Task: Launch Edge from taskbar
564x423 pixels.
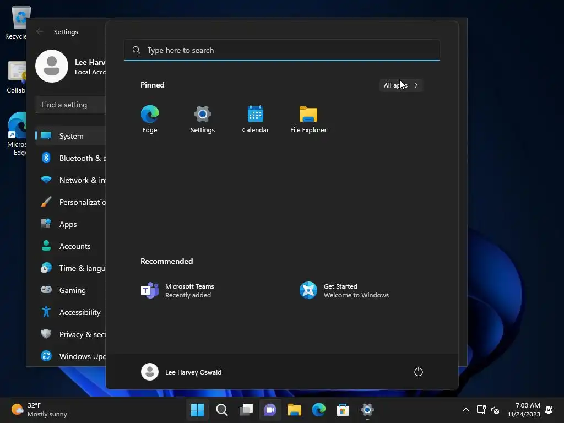Action: pyautogui.click(x=319, y=410)
